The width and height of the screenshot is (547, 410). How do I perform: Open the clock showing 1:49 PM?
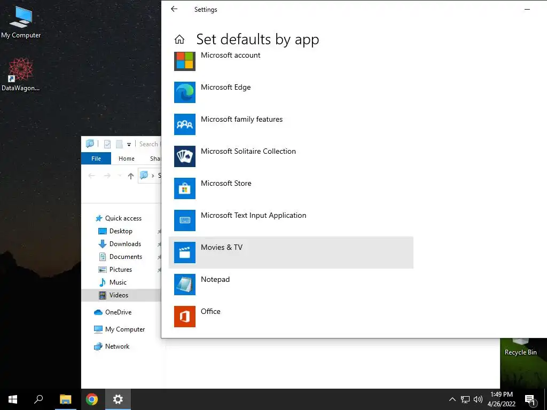click(501, 399)
